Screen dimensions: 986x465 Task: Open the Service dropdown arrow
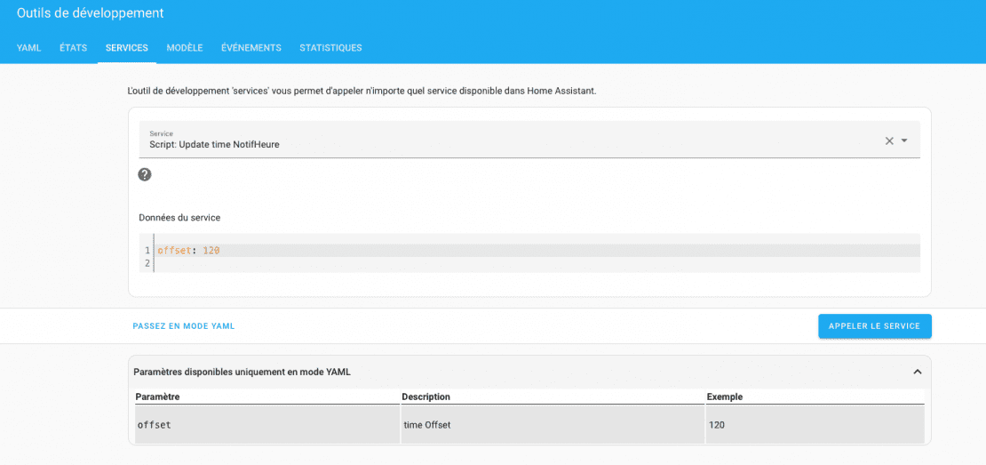(904, 140)
